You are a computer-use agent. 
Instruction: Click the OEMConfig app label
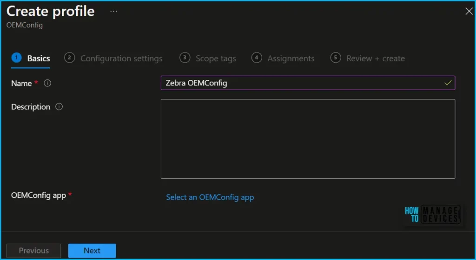(x=39, y=195)
